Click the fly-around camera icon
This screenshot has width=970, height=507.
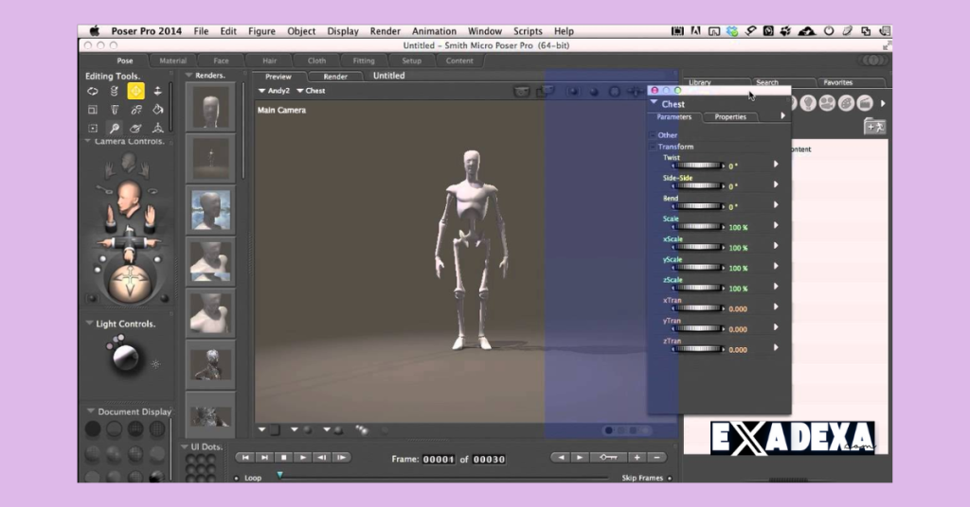click(x=153, y=191)
